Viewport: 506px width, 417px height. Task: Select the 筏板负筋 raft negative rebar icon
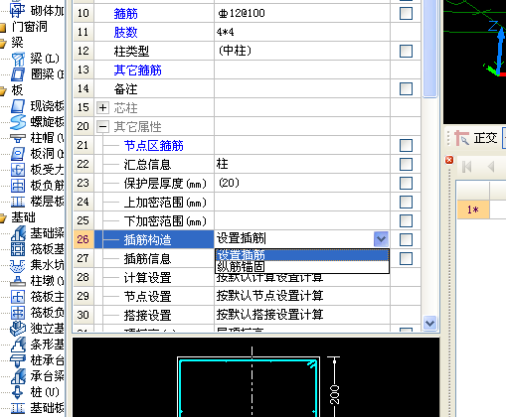[18, 313]
